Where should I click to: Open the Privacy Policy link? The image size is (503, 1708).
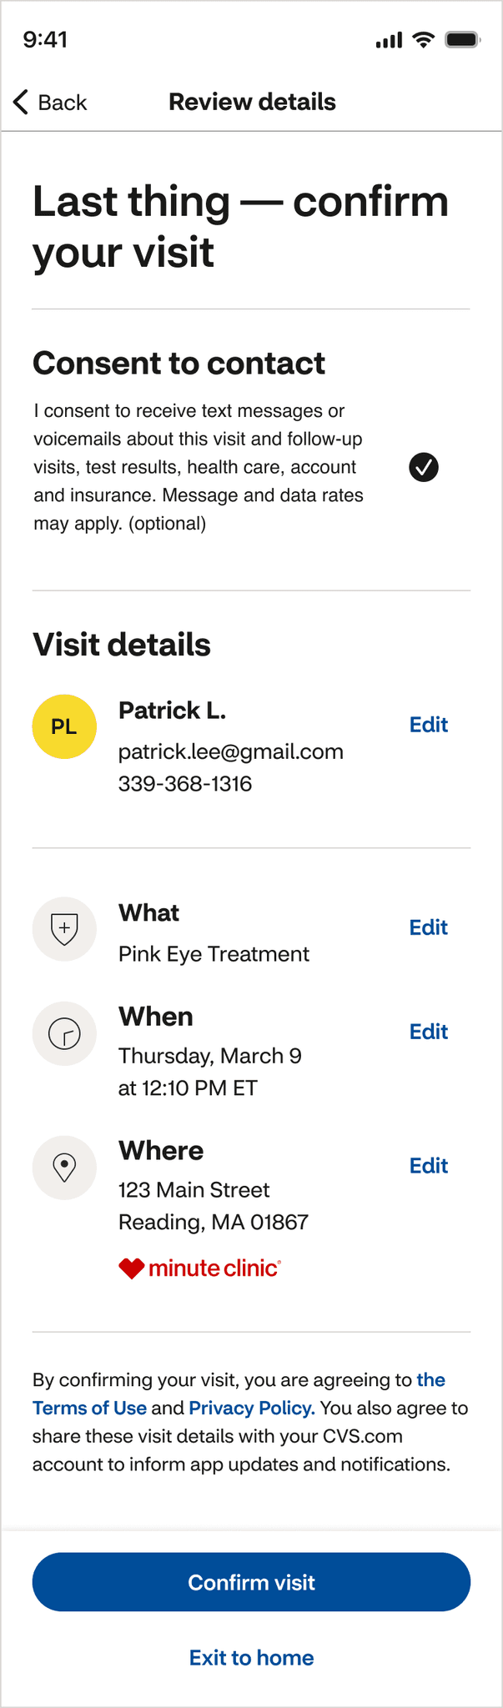point(252,1408)
